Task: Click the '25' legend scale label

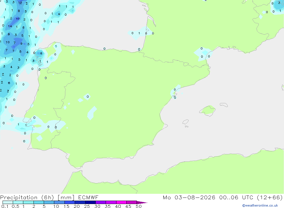Action: point(87,206)
